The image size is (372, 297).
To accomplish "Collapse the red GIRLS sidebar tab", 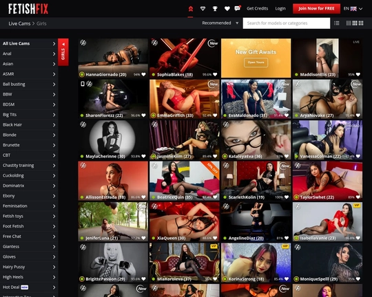I will [63, 52].
